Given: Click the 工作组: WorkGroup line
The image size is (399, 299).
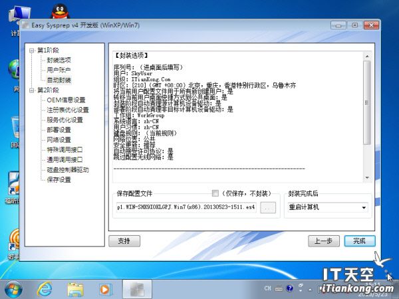Looking at the screenshot, I should click(139, 116).
